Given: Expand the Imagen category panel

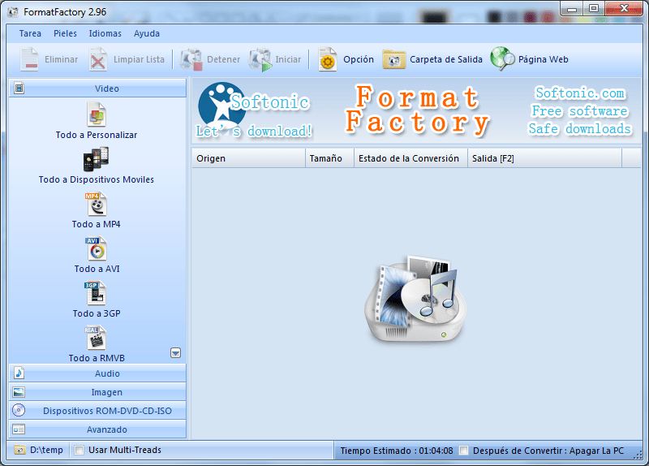Looking at the screenshot, I should pyautogui.click(x=97, y=392).
